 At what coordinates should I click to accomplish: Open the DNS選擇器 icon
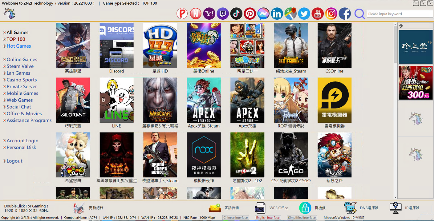[350, 208]
